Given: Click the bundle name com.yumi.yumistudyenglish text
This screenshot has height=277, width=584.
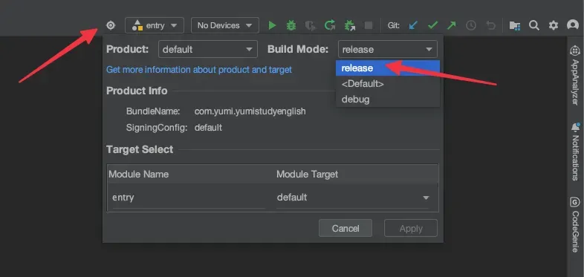Looking at the screenshot, I should (250, 111).
